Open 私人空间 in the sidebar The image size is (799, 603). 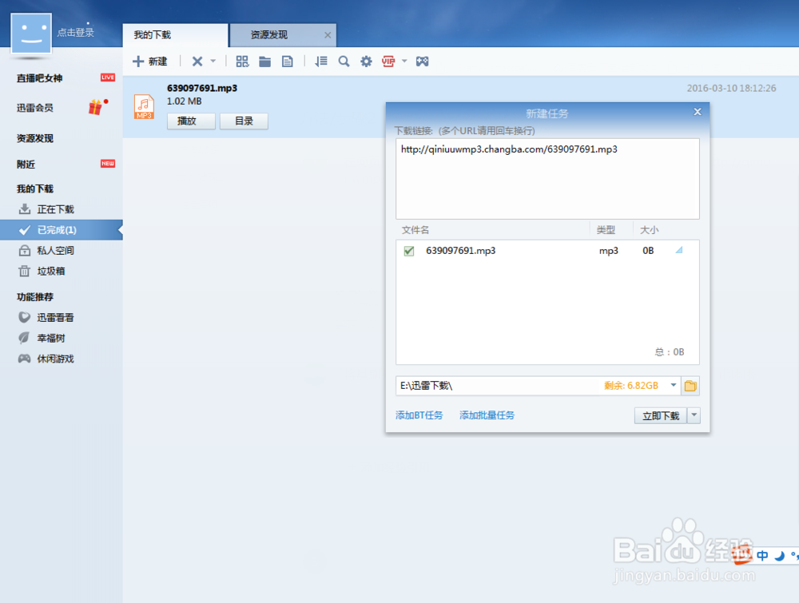tap(56, 251)
